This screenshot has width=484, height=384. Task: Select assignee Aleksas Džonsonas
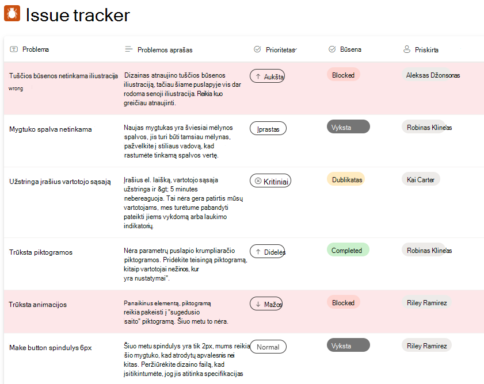click(431, 75)
